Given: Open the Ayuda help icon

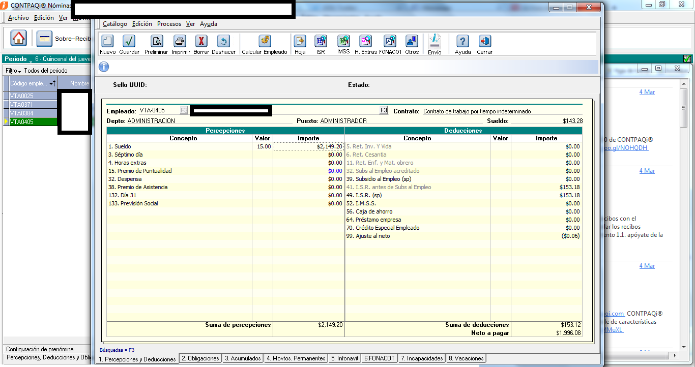Looking at the screenshot, I should pos(462,41).
